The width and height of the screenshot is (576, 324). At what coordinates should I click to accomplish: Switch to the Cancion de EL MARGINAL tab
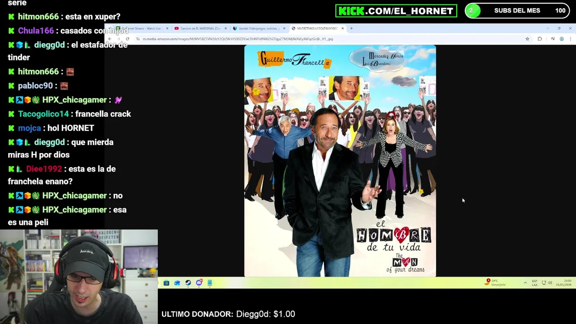[200, 28]
